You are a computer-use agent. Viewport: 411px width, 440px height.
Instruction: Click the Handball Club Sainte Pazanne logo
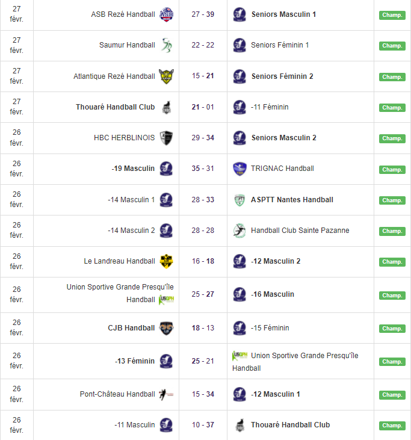tap(239, 231)
